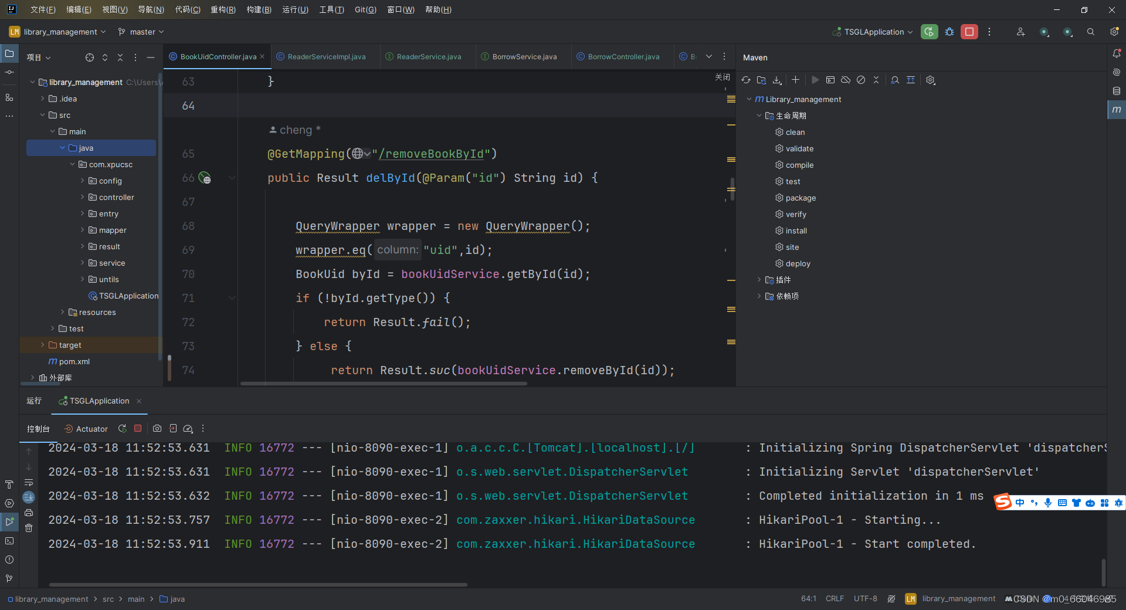Switch to the BorrowService.java tab
Viewport: 1126px width, 610px height.
[524, 56]
